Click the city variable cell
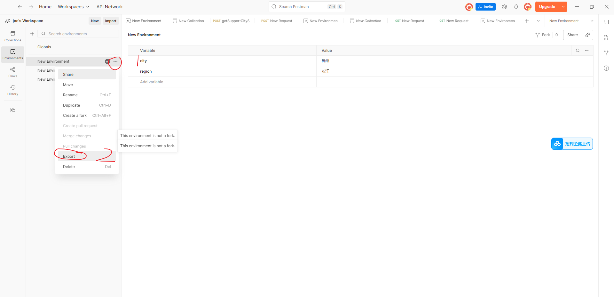This screenshot has height=297, width=614. (x=222, y=61)
